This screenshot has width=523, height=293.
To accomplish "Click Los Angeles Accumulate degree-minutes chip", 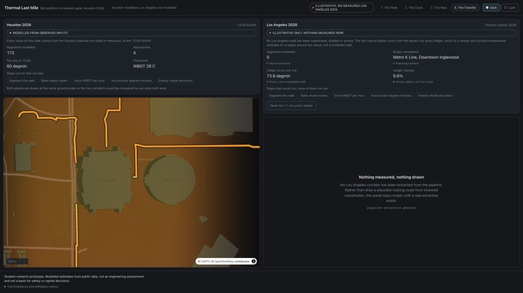I will coord(391,96).
